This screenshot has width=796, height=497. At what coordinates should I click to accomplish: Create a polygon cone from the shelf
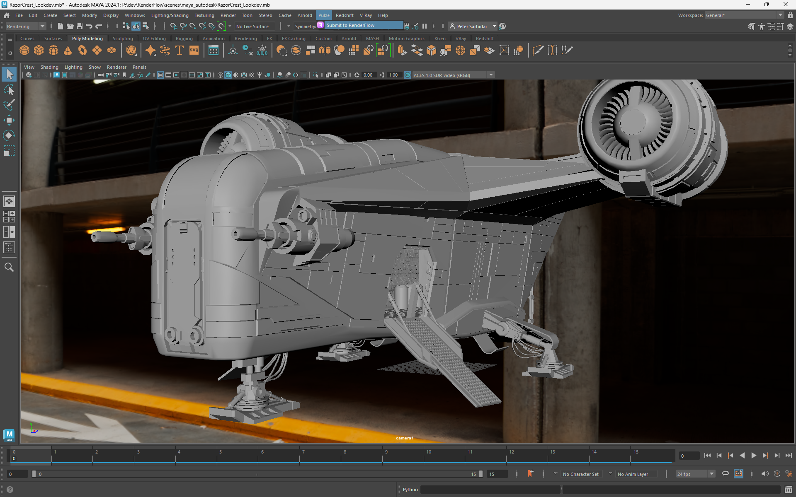(x=68, y=51)
